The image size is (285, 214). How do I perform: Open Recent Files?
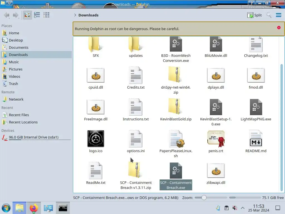point(36,115)
